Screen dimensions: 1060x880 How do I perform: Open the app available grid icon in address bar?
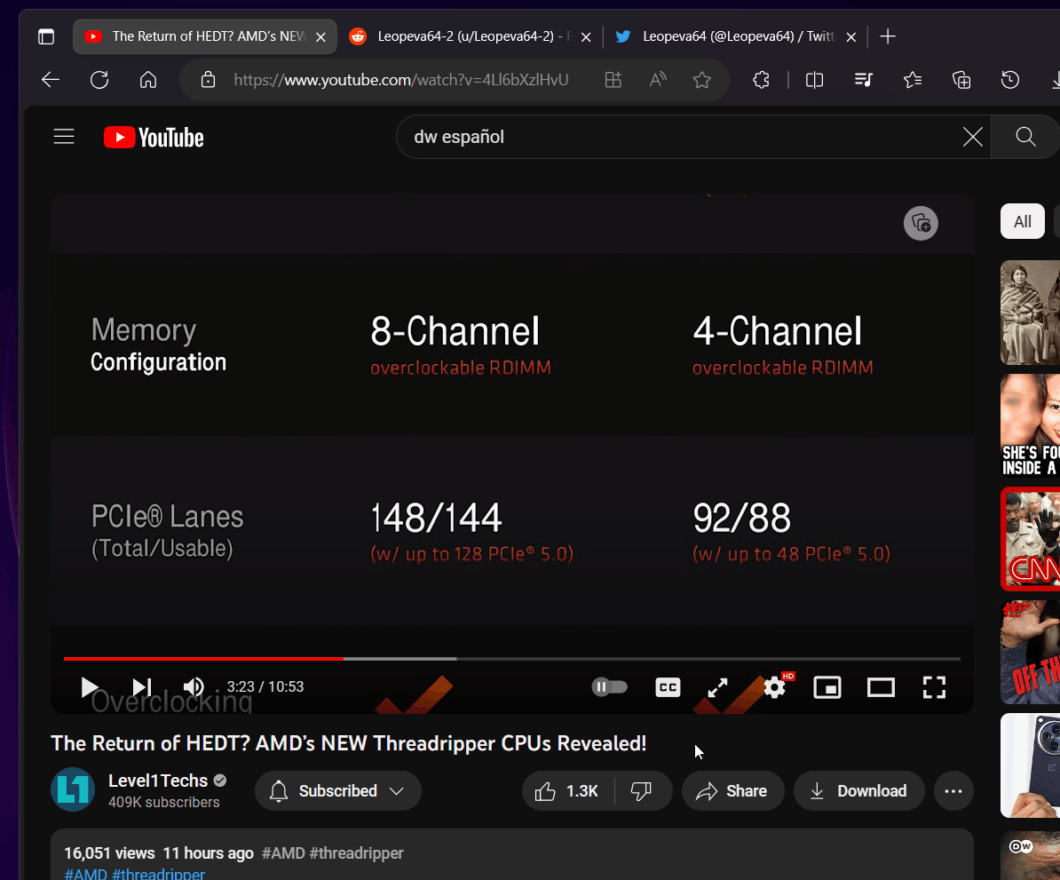(x=613, y=80)
